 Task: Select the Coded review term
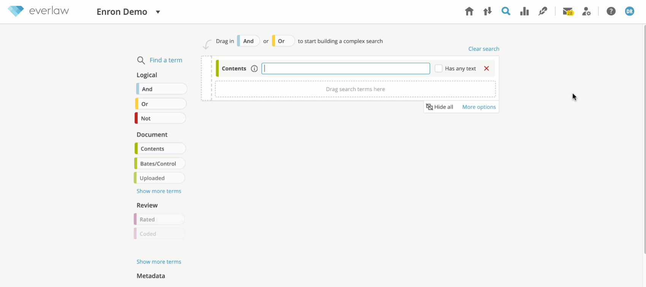pos(159,234)
